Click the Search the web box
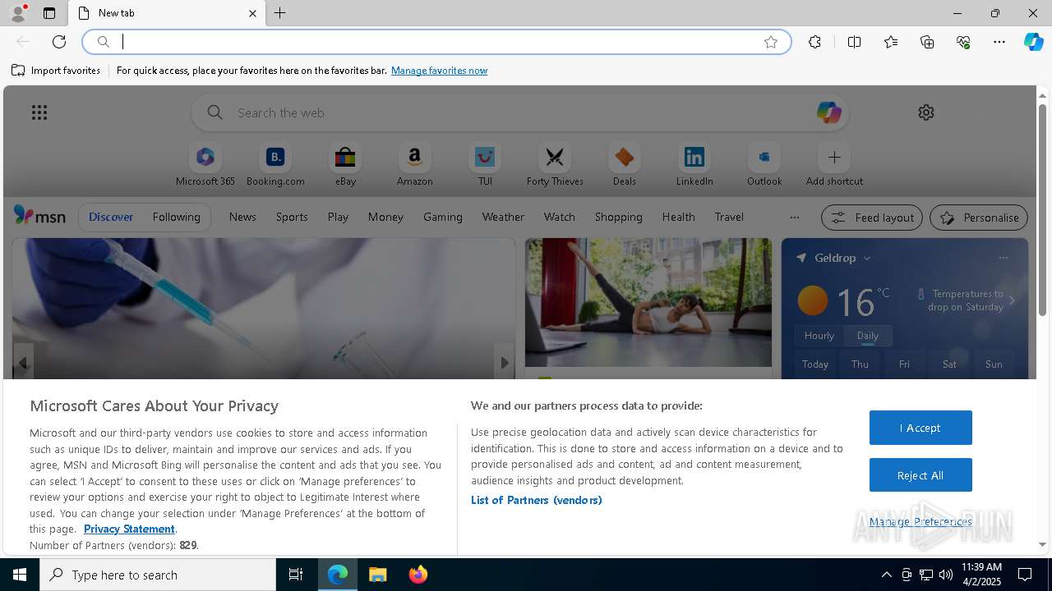1052x591 pixels. [x=520, y=112]
